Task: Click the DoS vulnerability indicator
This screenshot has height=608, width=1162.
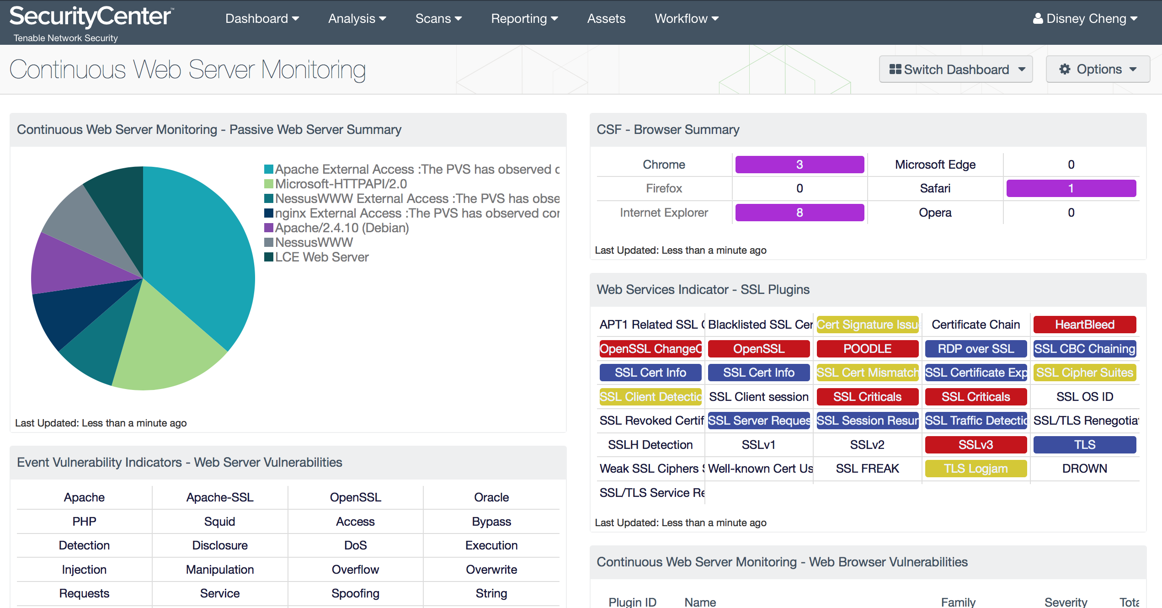Action: pyautogui.click(x=356, y=545)
